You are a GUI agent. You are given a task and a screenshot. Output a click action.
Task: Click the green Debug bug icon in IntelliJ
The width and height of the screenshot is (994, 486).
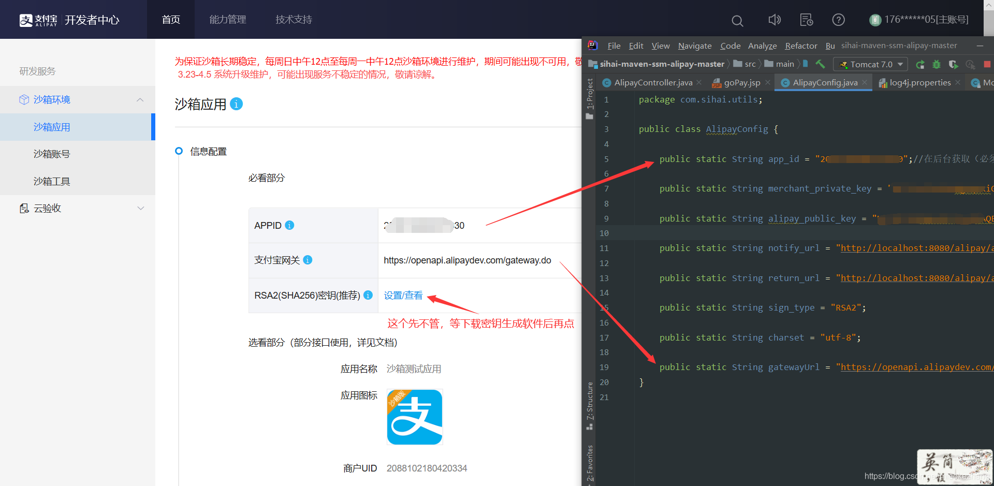(x=937, y=64)
